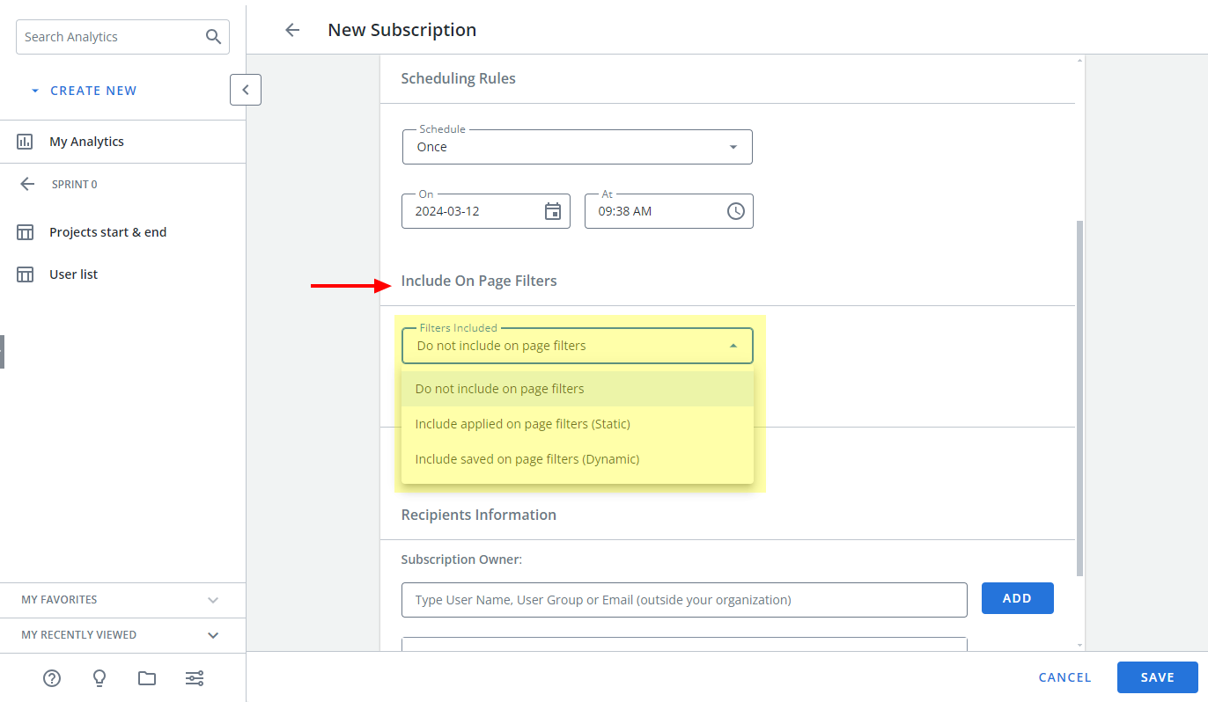The height and width of the screenshot is (702, 1208).
Task: Click the My Analytics bar chart icon
Action: click(27, 141)
